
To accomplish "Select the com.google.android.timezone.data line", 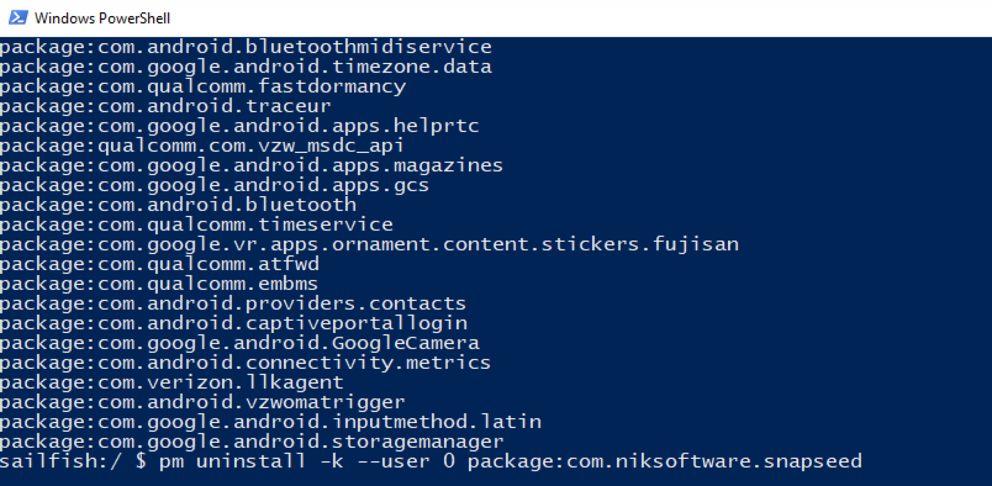I will 246,67.
